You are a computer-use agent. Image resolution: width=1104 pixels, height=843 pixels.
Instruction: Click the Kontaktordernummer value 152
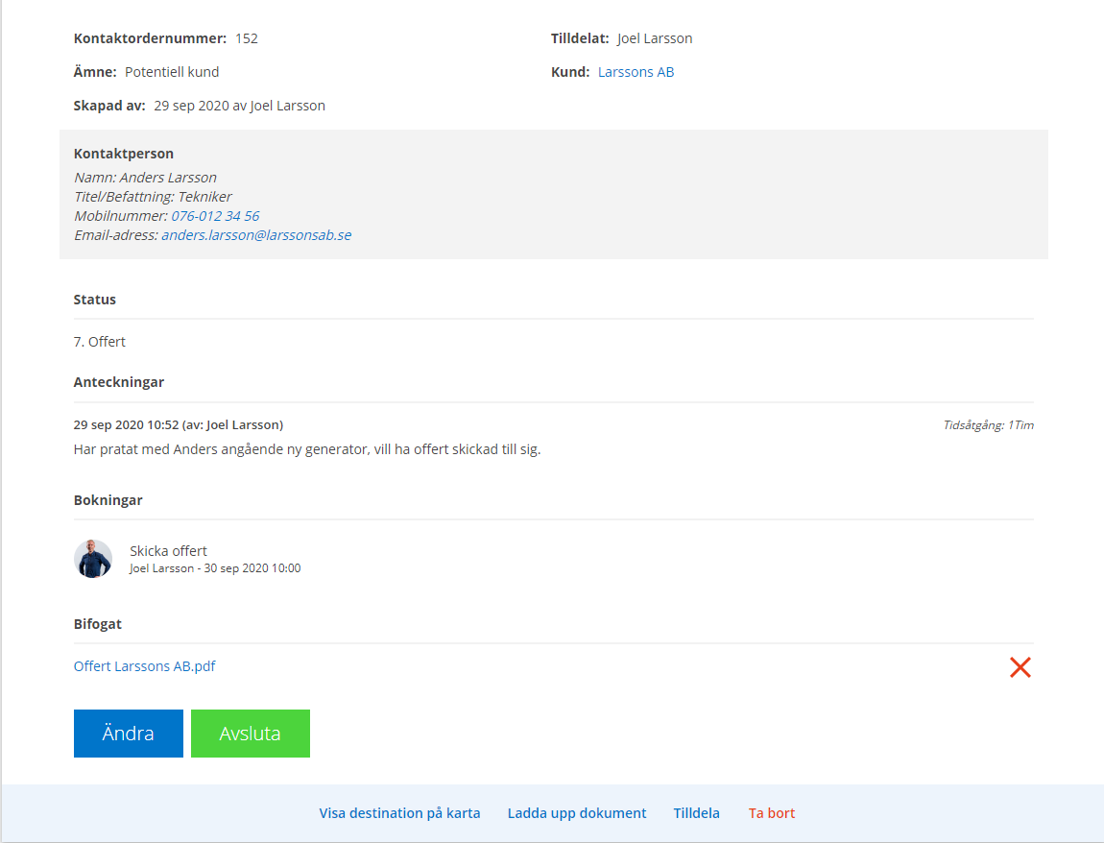[x=247, y=39]
